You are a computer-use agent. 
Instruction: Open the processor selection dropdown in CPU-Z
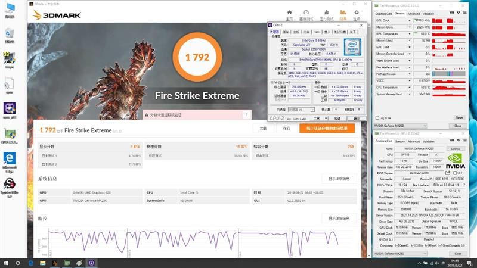pos(301,110)
